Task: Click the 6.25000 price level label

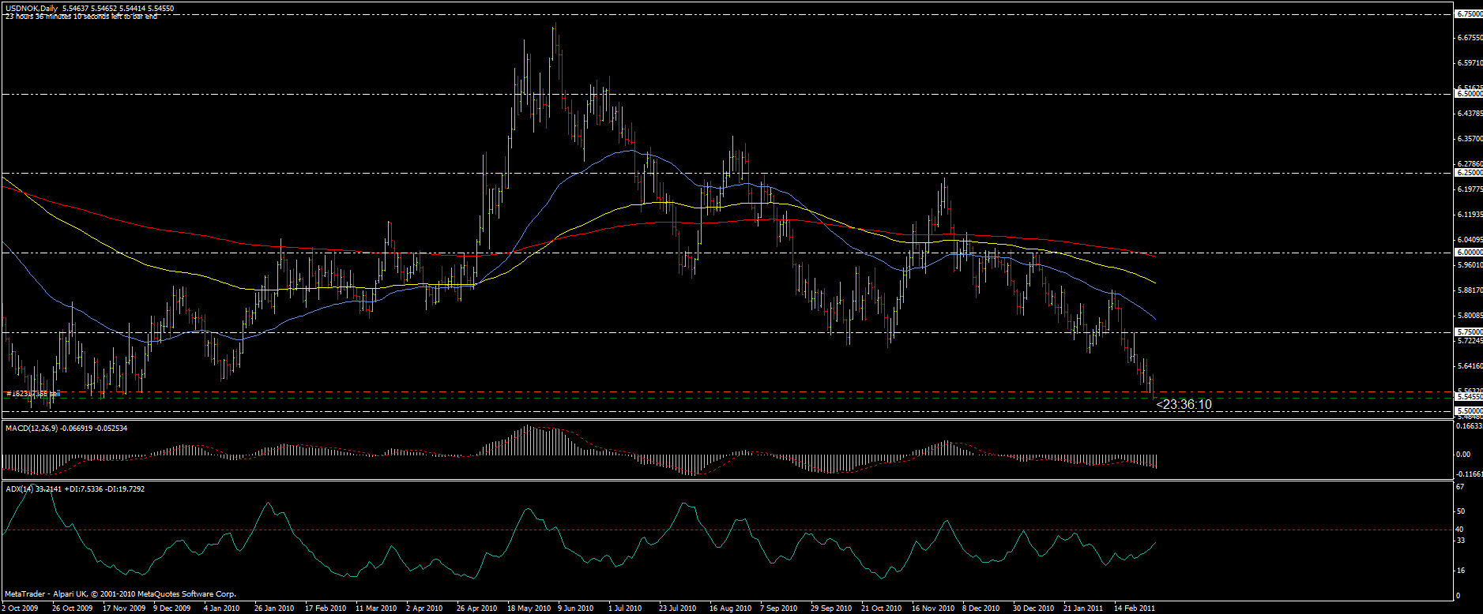Action: [1469, 173]
